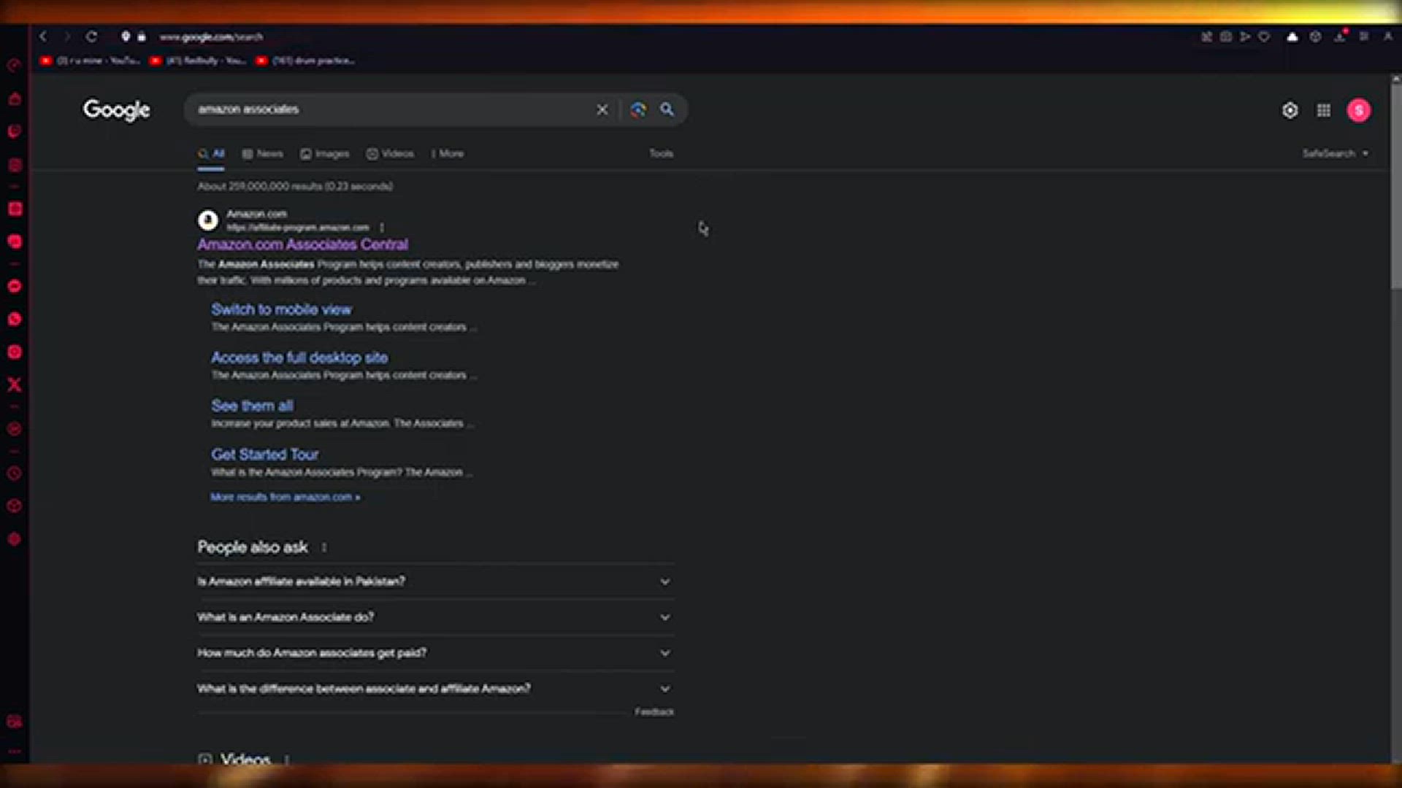Click the page's vertical scrollbar thumb
The image size is (1402, 788).
click(x=1395, y=186)
